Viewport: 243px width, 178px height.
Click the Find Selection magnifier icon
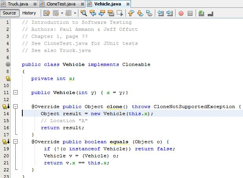(84, 13)
